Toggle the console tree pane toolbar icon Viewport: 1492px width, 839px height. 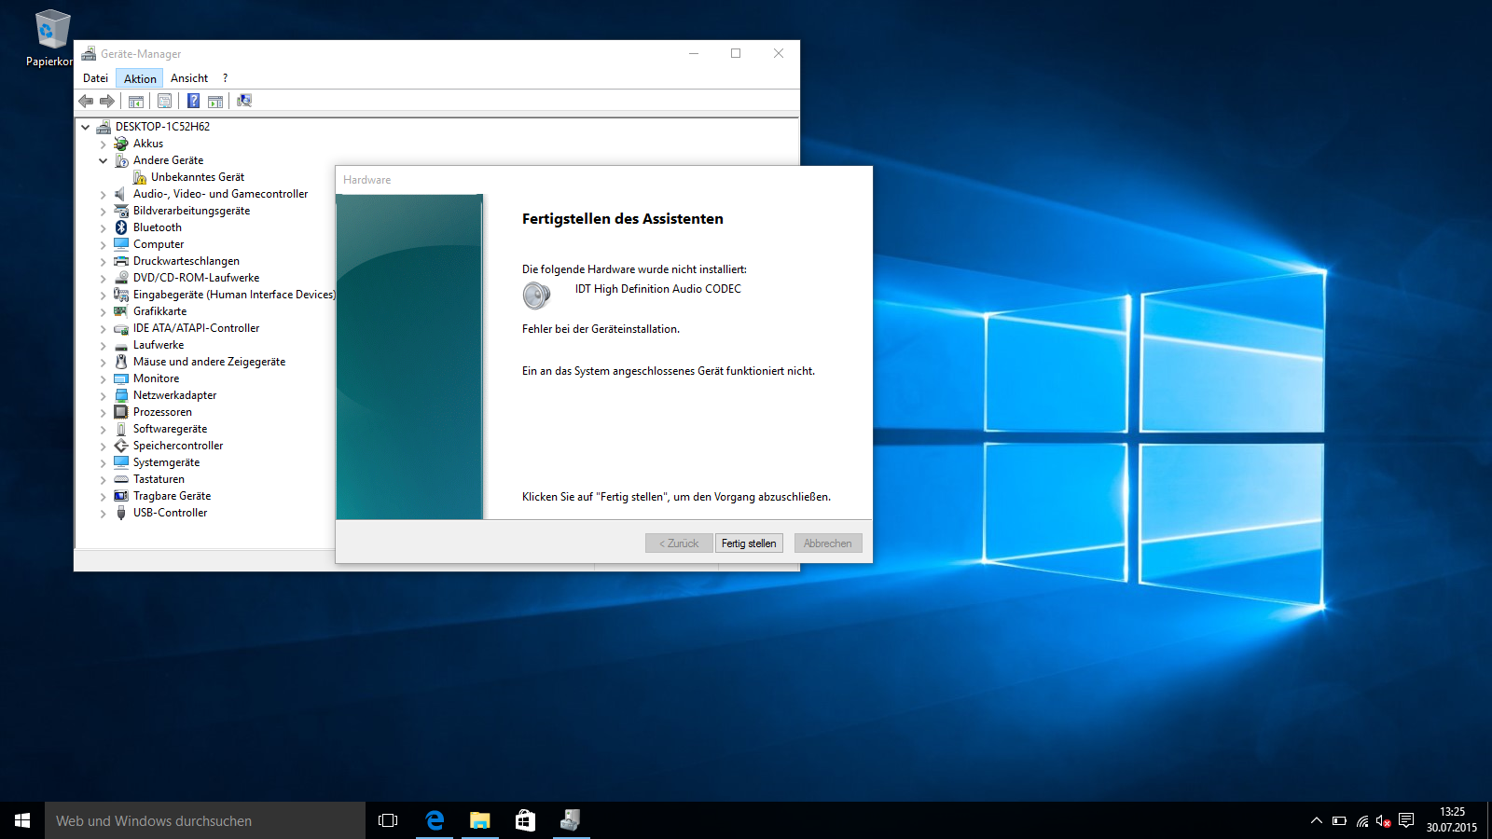tap(136, 101)
